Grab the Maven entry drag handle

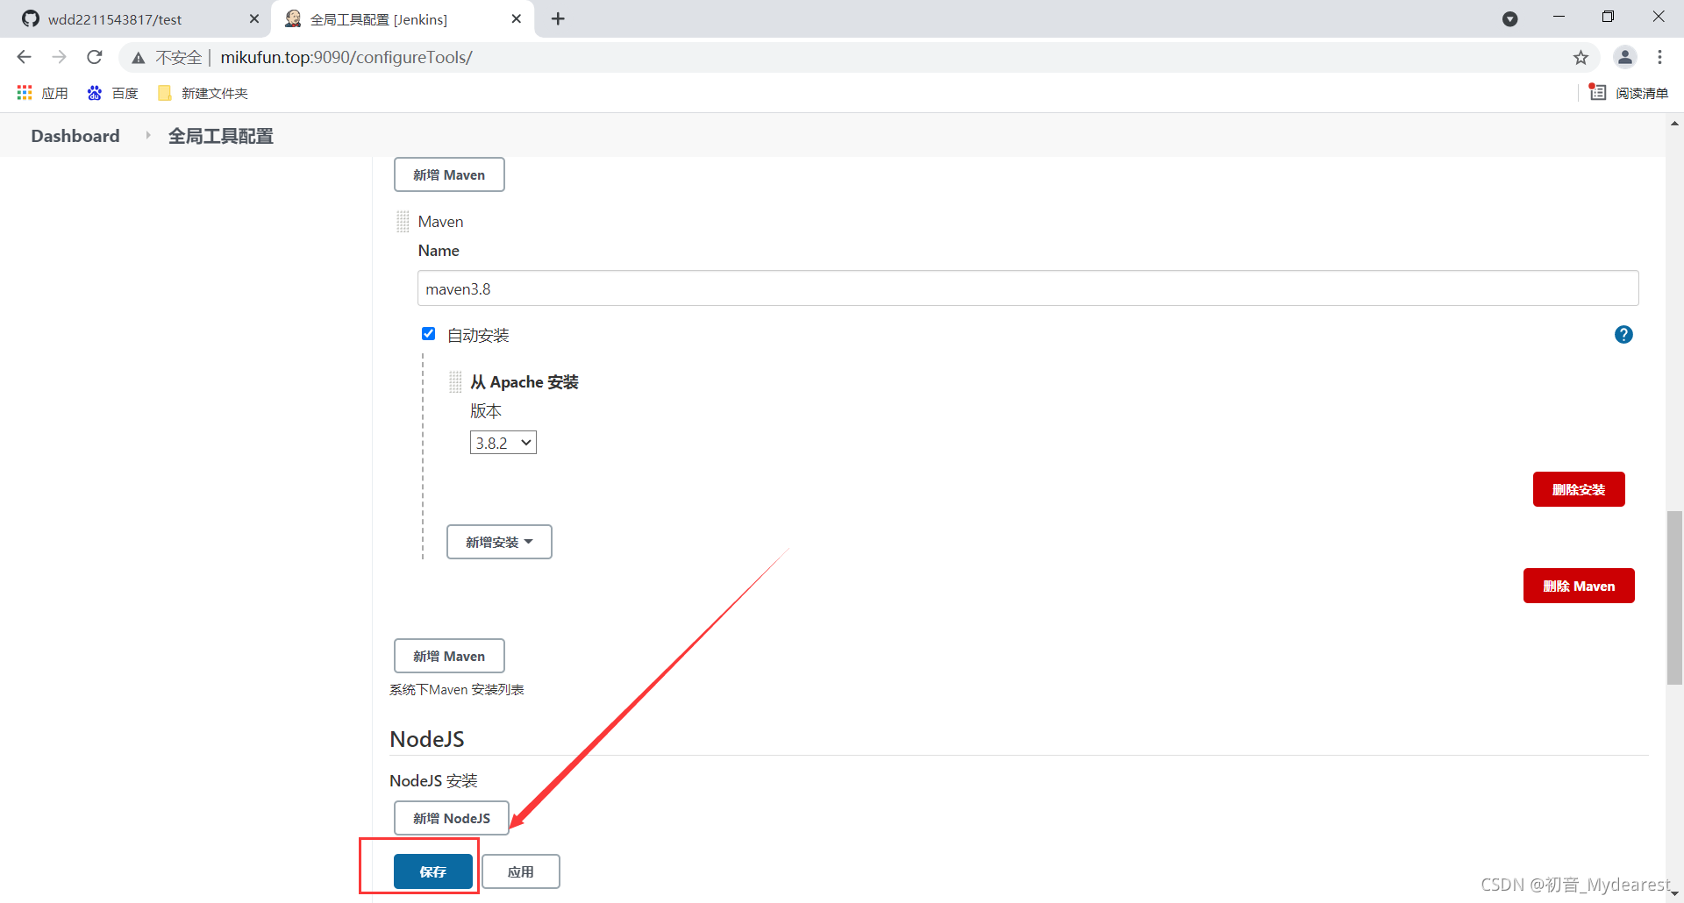pyautogui.click(x=403, y=222)
